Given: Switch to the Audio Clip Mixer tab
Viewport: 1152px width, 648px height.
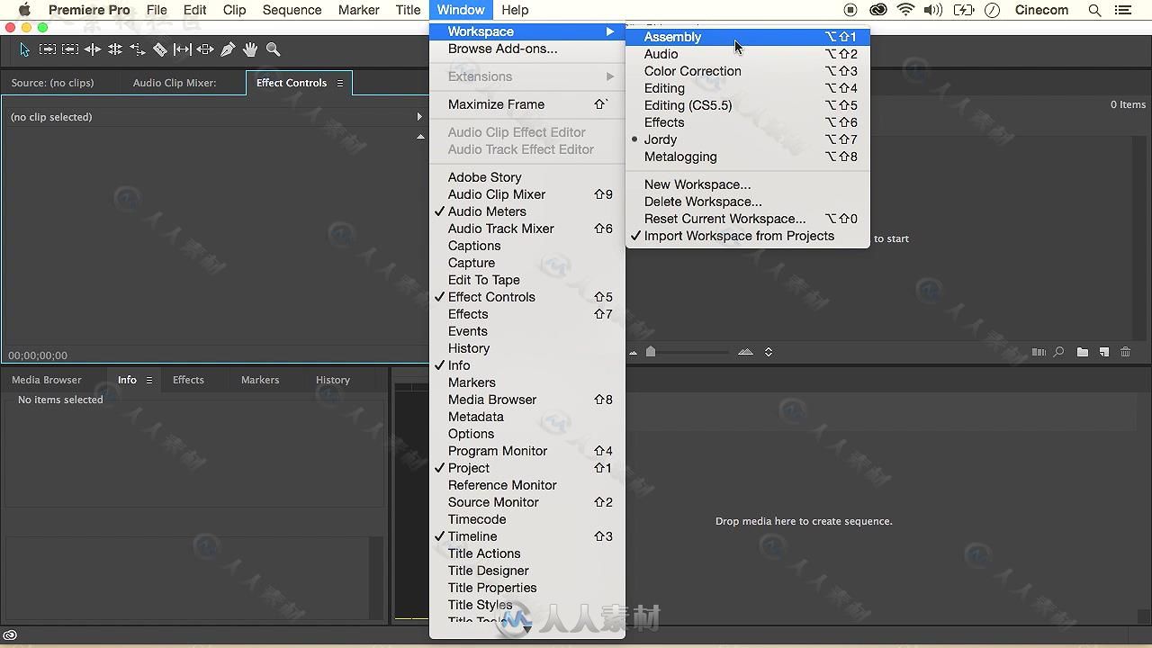Looking at the screenshot, I should point(175,83).
